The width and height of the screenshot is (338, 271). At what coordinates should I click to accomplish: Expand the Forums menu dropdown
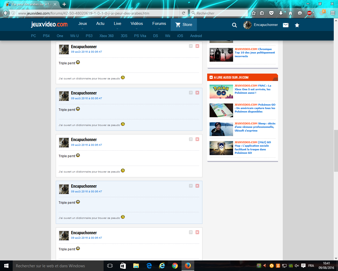(x=159, y=25)
